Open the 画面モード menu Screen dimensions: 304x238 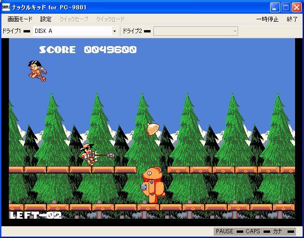coord(20,19)
